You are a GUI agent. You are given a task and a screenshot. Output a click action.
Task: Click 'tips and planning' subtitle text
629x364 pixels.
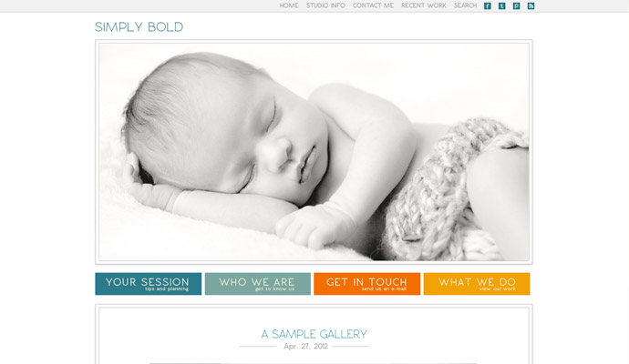point(167,288)
